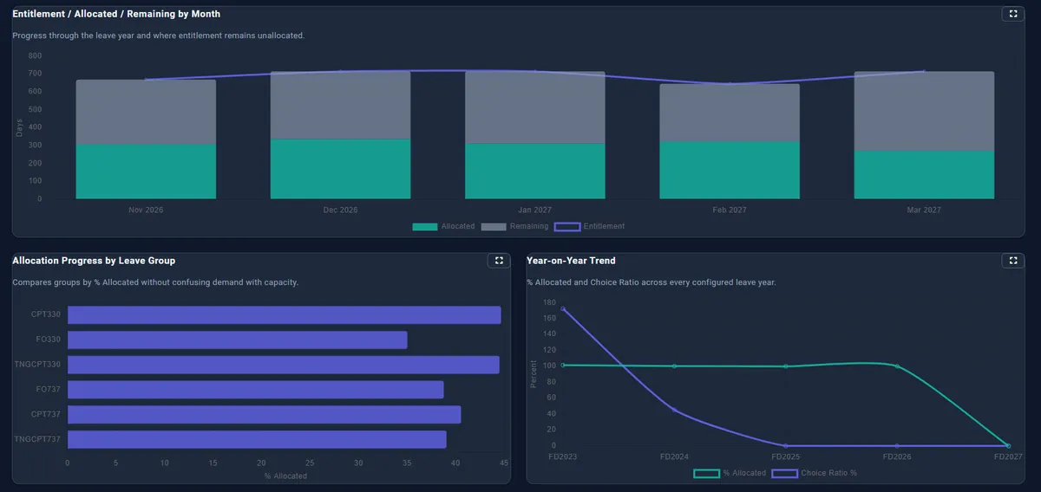Toggle the Entitlement legend line
The image size is (1041, 492).
(589, 226)
